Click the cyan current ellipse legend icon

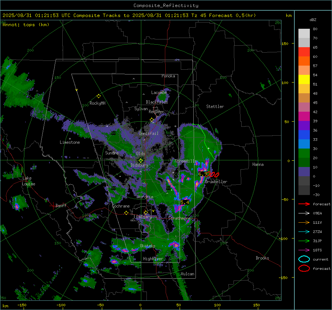[x=304, y=259]
